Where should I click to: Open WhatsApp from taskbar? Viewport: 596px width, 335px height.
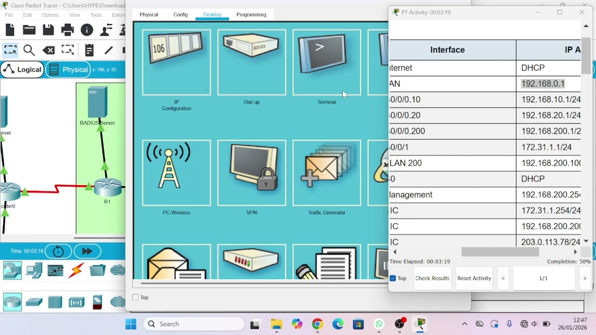coord(379,324)
